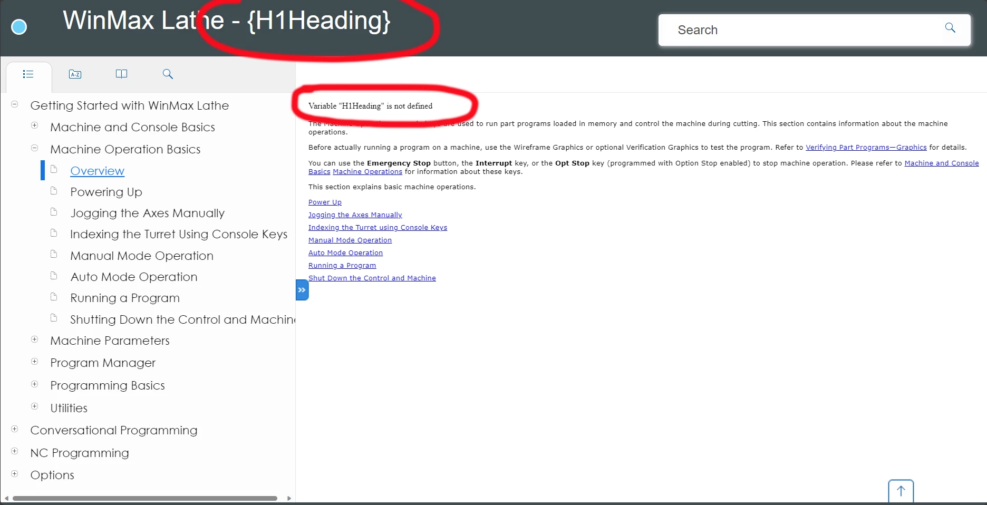Open Powering Up topic
Screen dimensions: 987x505
click(107, 192)
